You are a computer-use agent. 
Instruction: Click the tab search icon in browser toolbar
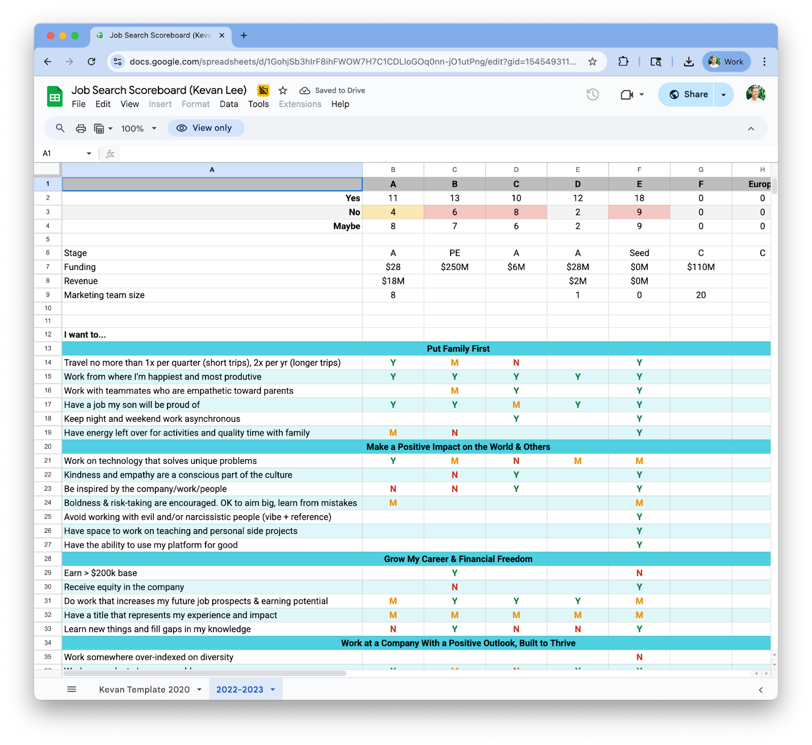pyautogui.click(x=656, y=61)
